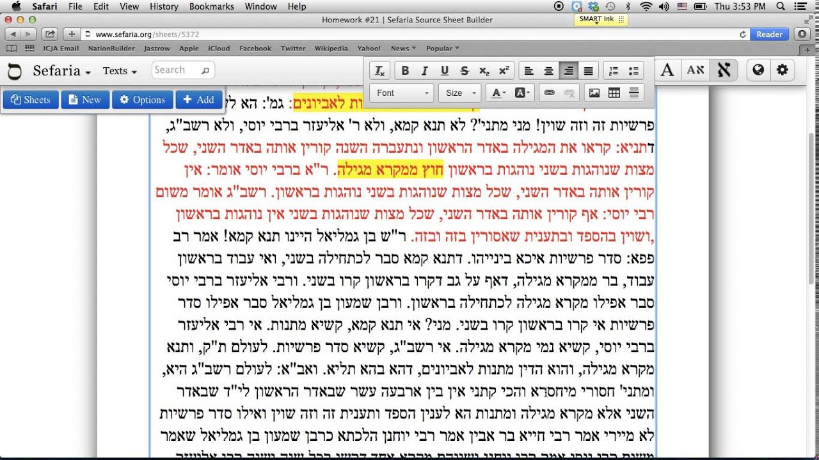Open the SMART Ink dropdown tab

pos(601,19)
